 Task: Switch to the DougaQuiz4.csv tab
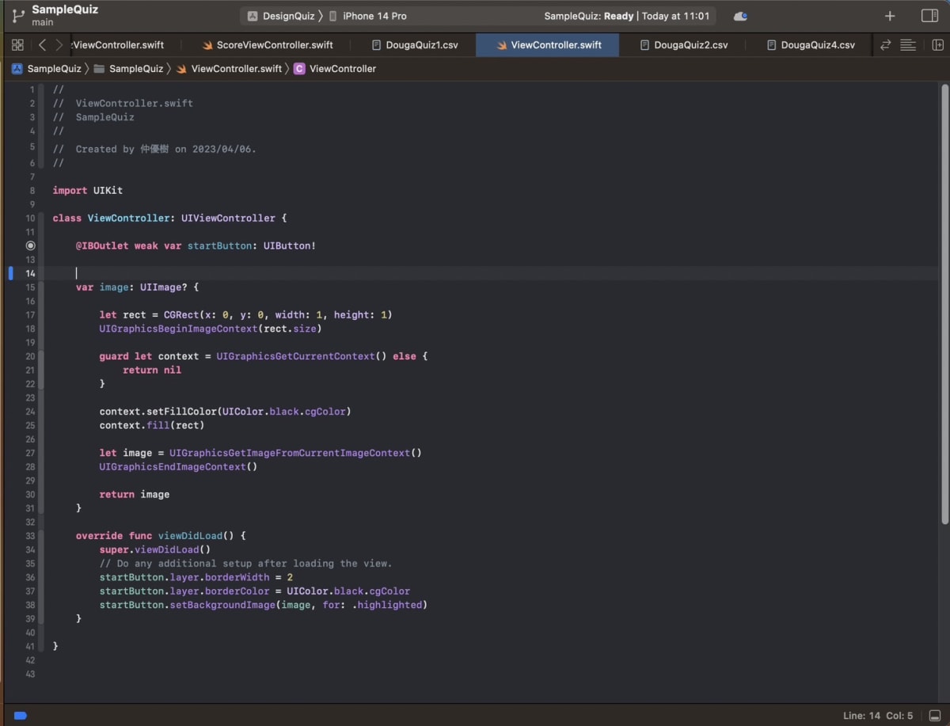pyautogui.click(x=811, y=45)
